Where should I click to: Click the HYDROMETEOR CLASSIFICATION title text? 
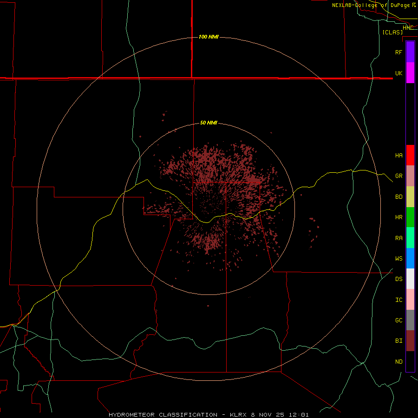[163, 415]
